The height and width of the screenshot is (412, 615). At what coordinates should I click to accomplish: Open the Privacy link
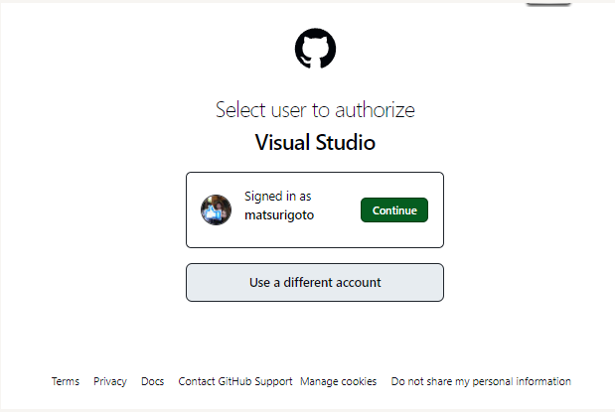(110, 381)
